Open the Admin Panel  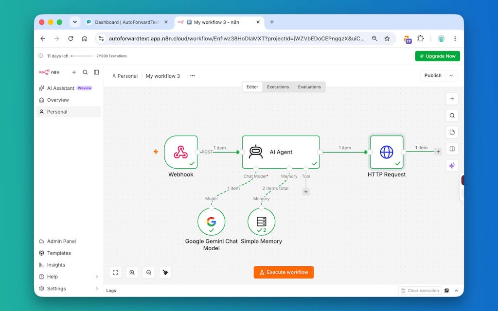pos(69,241)
